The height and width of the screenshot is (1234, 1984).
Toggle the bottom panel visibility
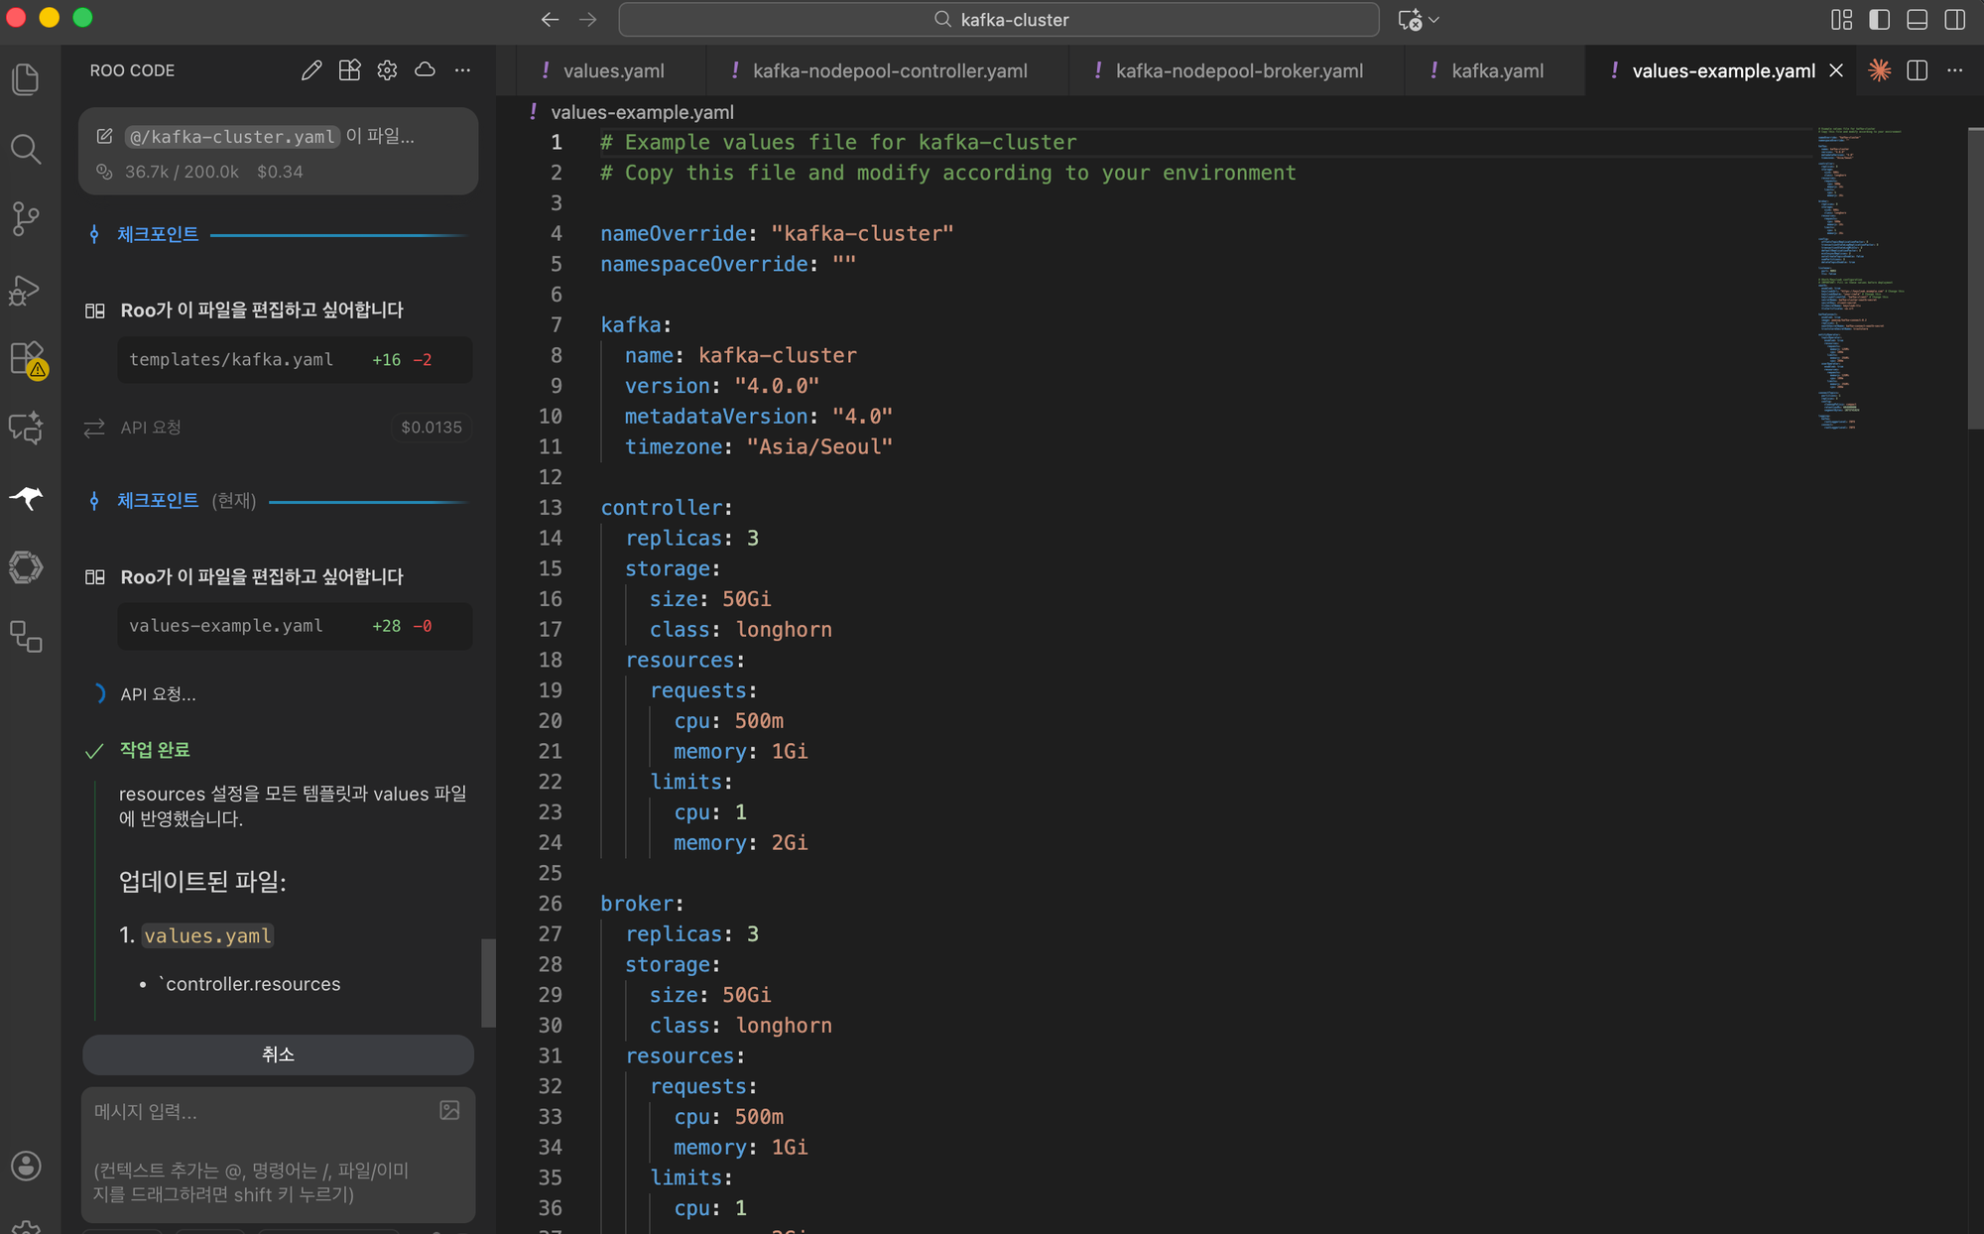point(1917,20)
